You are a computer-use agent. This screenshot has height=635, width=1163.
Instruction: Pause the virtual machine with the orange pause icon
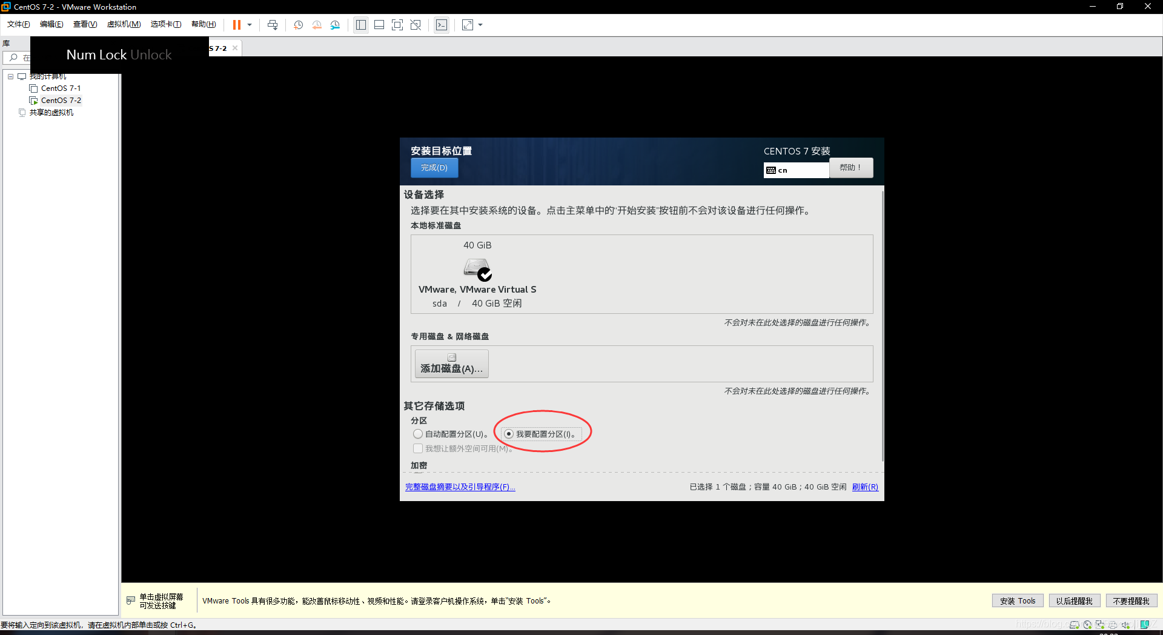(236, 25)
